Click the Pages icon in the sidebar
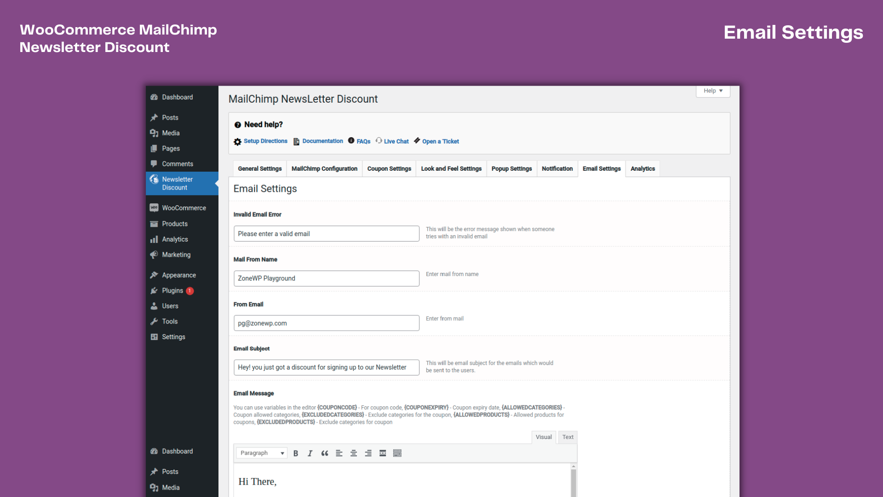This screenshot has height=497, width=883. [154, 149]
